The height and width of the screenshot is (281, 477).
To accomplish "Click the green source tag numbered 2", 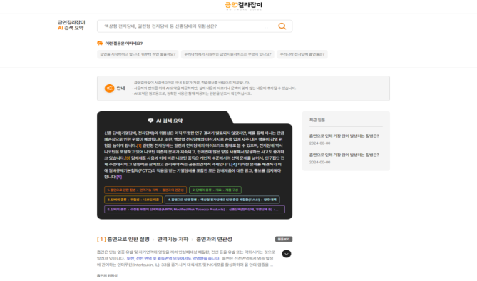I will click(x=215, y=190).
